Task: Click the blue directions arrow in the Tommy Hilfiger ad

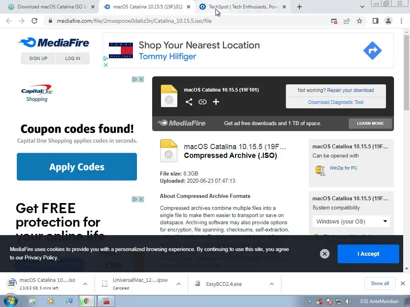Action: 372,50
